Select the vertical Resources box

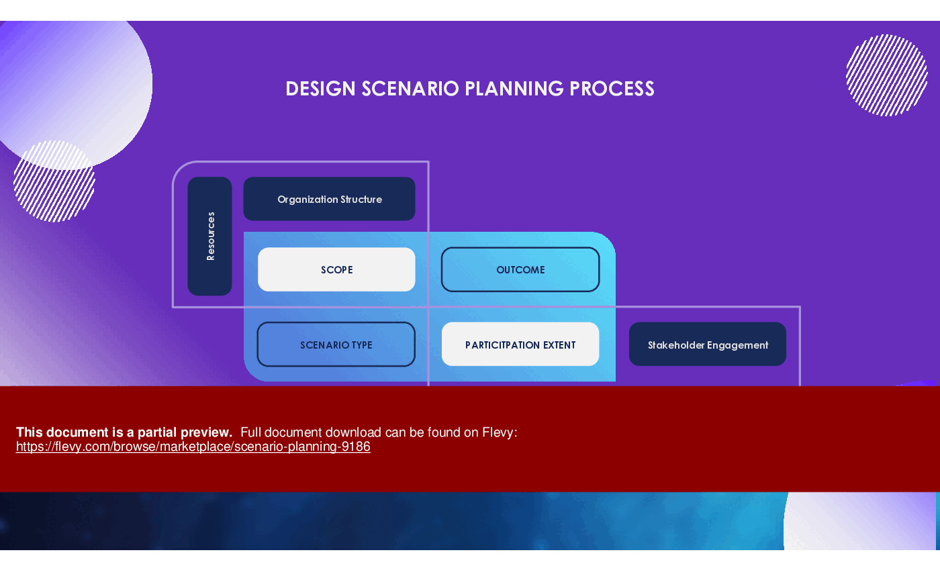pyautogui.click(x=209, y=236)
